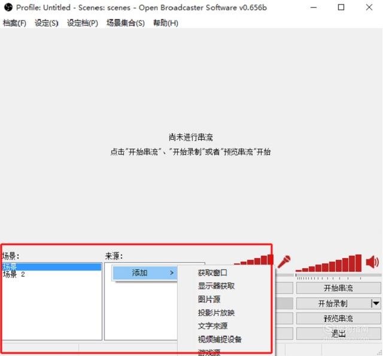Adjust the microphone volume bars
383x356 pixels.
click(254, 260)
